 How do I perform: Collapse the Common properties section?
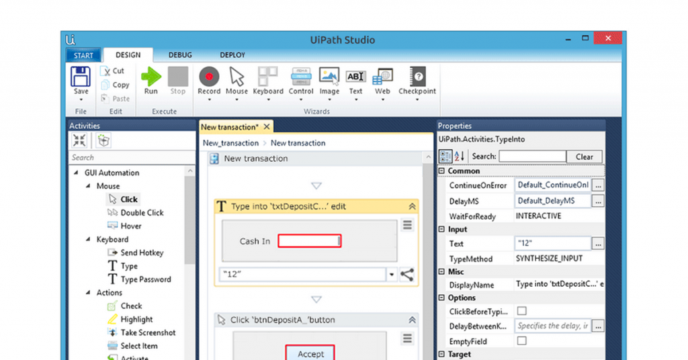pyautogui.click(x=442, y=171)
